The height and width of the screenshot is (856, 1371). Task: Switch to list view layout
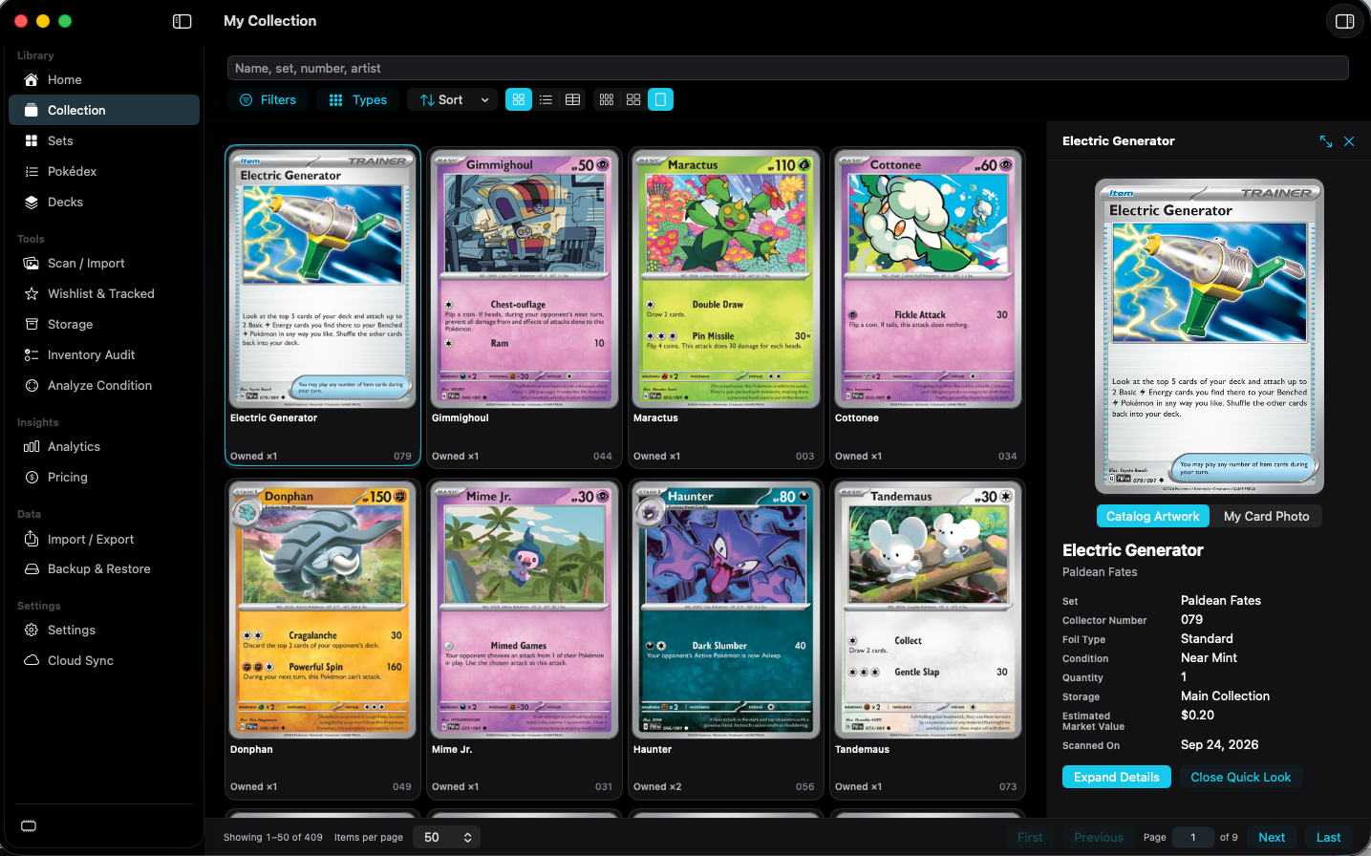(546, 99)
